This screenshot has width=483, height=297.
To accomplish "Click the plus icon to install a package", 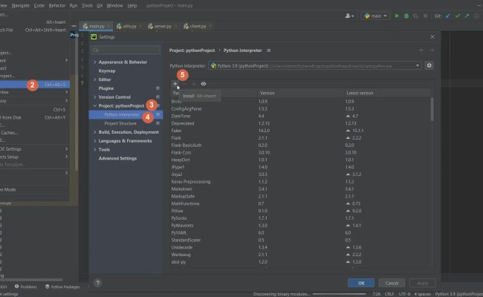I will 175,84.
